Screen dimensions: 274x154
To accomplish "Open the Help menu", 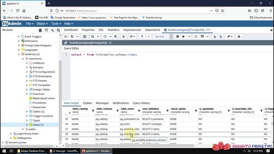I will (x=68, y=24).
